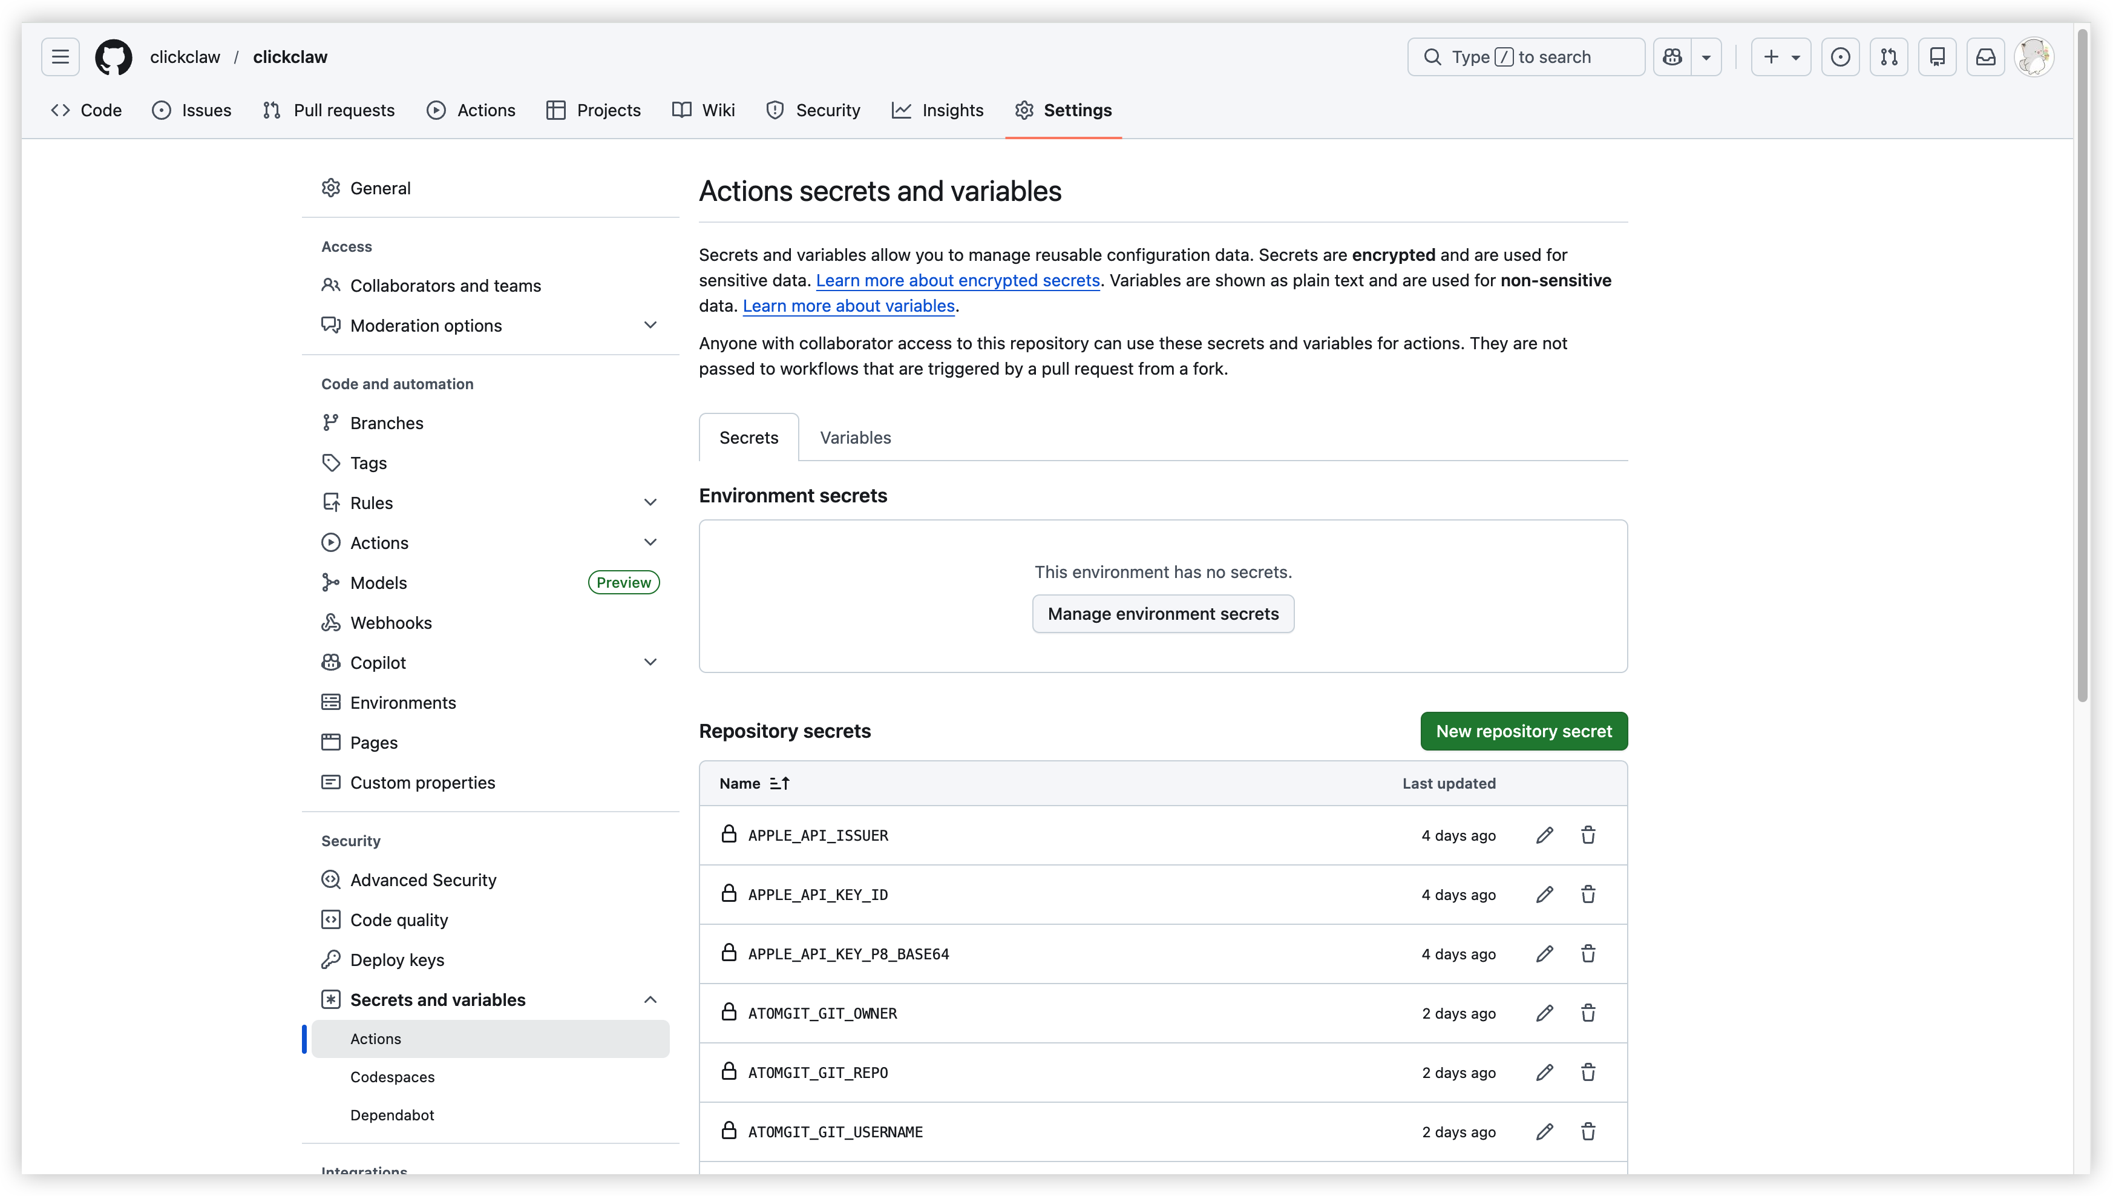Delete the ATOMGIT_GIT_REPO secret
Image resolution: width=2113 pixels, height=1196 pixels.
coord(1588,1072)
